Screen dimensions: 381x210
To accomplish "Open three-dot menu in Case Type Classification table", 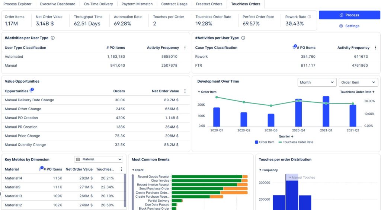I will tap(375, 48).
